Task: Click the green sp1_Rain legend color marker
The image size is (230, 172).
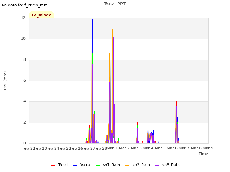Action: click(x=97, y=166)
